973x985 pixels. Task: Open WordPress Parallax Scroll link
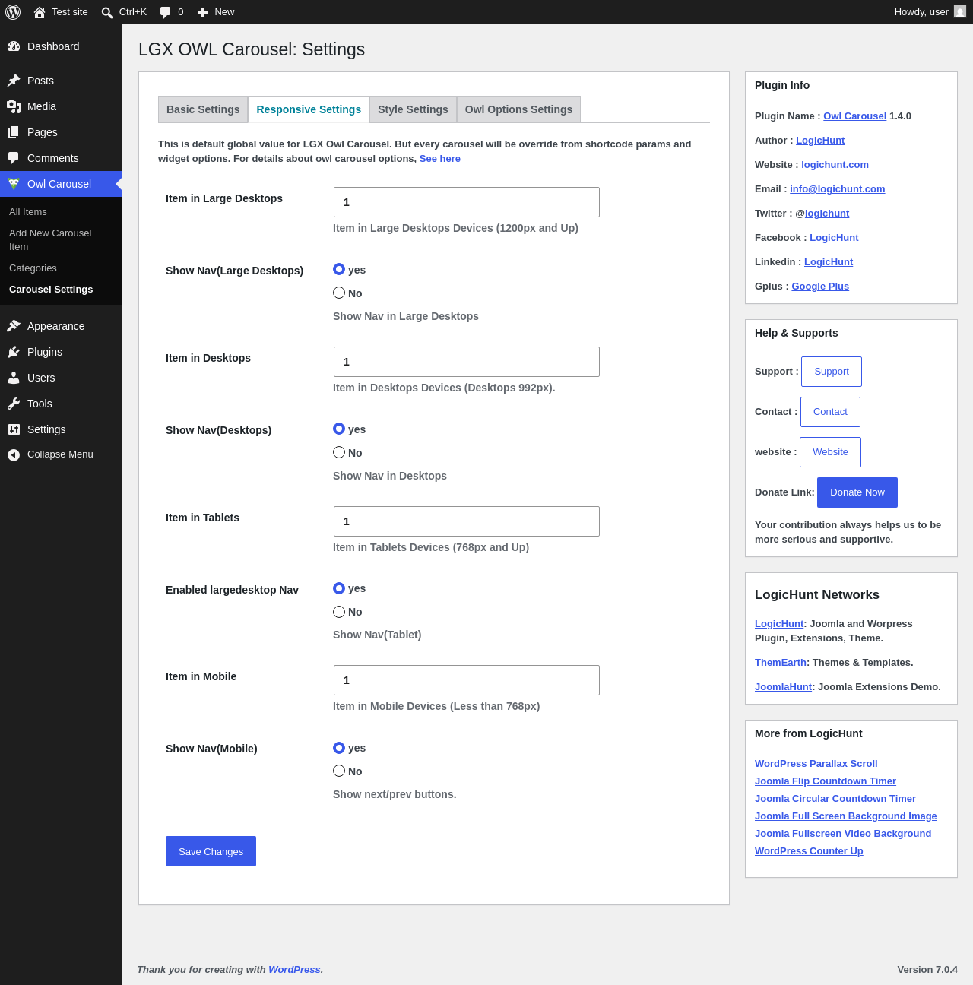[x=816, y=764]
